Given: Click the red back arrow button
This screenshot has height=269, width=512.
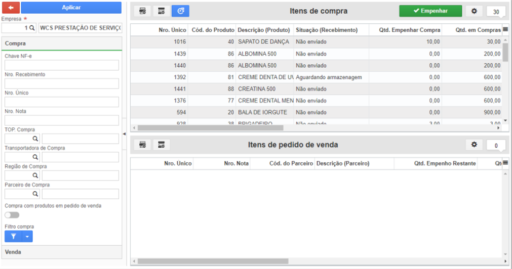Looking at the screenshot, I should 11,8.
